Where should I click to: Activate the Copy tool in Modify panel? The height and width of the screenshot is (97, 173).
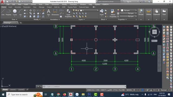point(31,13)
